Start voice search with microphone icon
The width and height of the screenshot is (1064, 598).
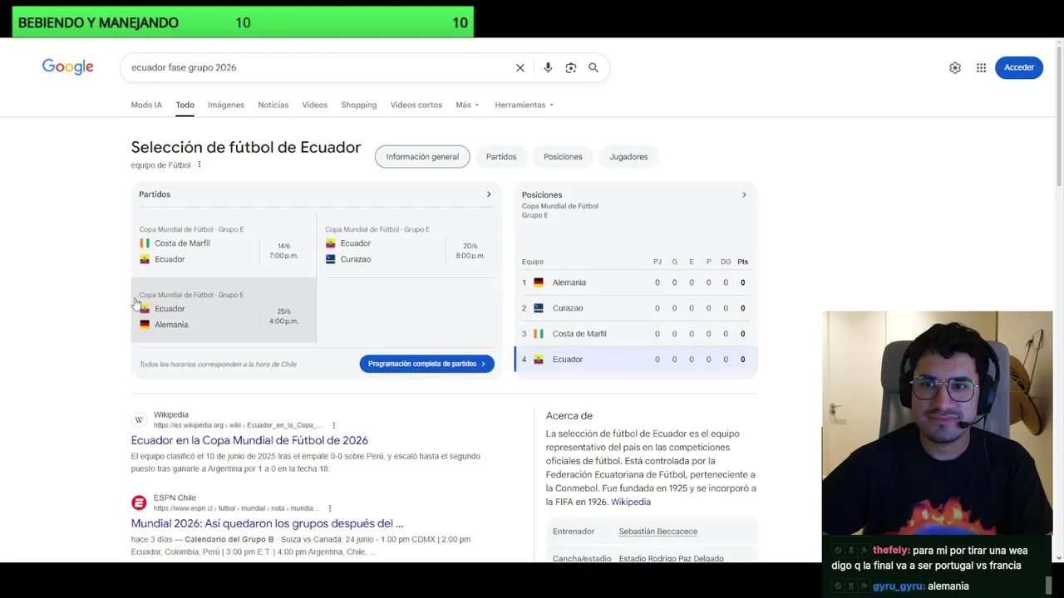coord(548,67)
